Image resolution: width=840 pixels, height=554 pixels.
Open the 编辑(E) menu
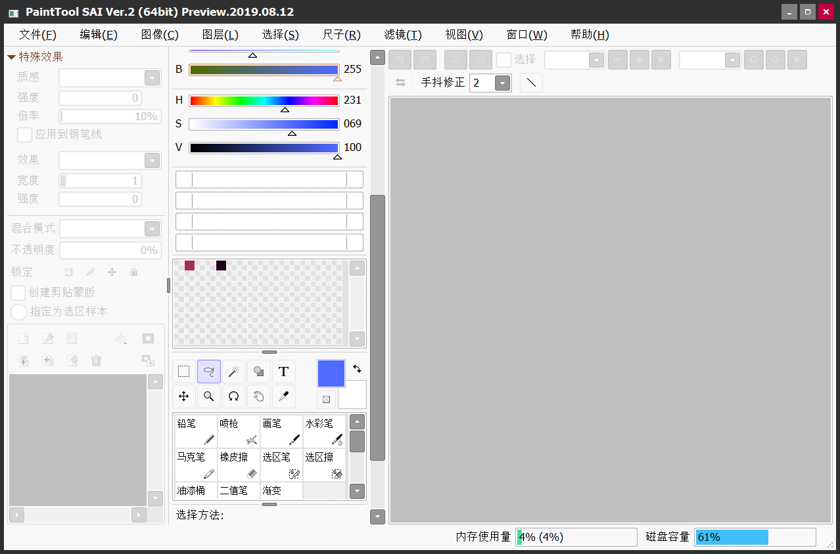pyautogui.click(x=99, y=35)
